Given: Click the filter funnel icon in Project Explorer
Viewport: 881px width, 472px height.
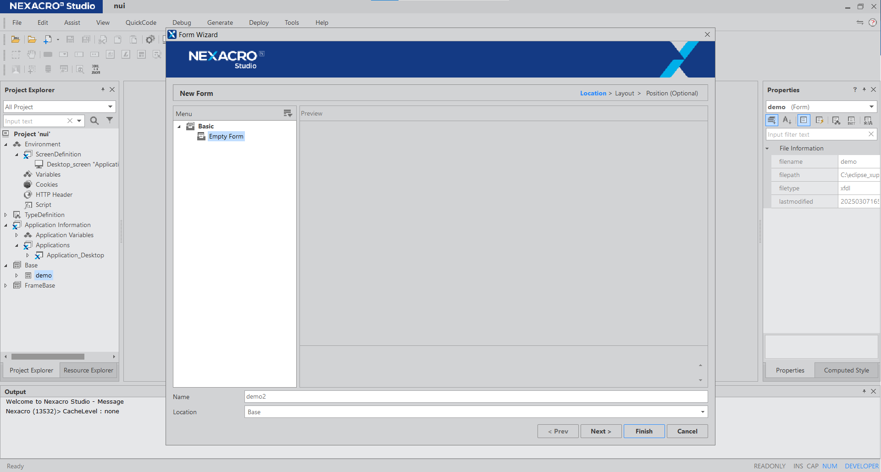Looking at the screenshot, I should (110, 120).
